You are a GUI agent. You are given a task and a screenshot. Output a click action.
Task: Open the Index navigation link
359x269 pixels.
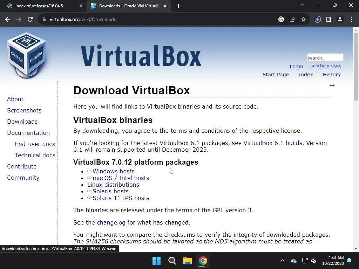click(x=306, y=75)
